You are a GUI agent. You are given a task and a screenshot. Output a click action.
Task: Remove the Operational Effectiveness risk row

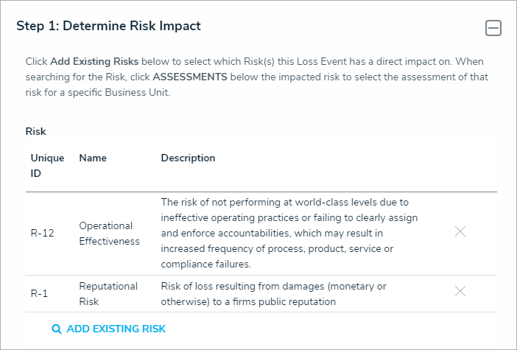point(460,231)
